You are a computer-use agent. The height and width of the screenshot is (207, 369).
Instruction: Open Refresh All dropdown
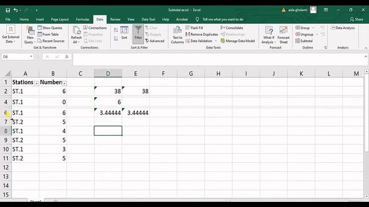click(76, 35)
